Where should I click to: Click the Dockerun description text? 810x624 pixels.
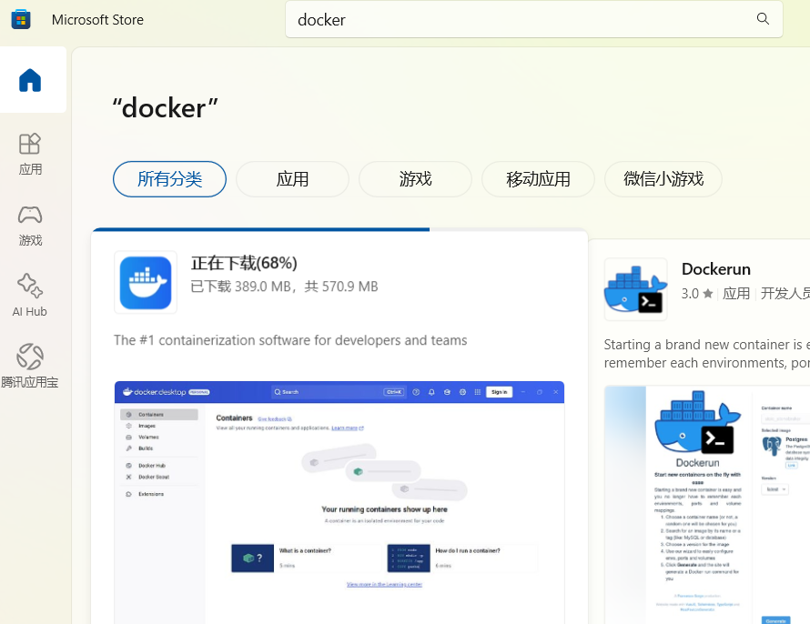tap(706, 354)
